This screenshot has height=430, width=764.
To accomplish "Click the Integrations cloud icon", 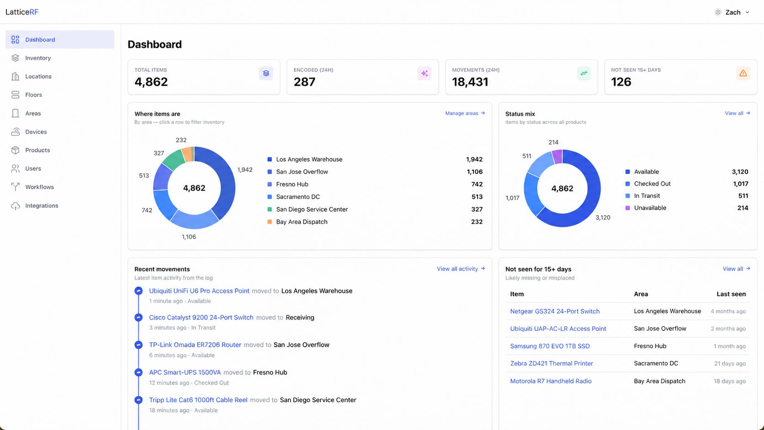I will (x=16, y=206).
